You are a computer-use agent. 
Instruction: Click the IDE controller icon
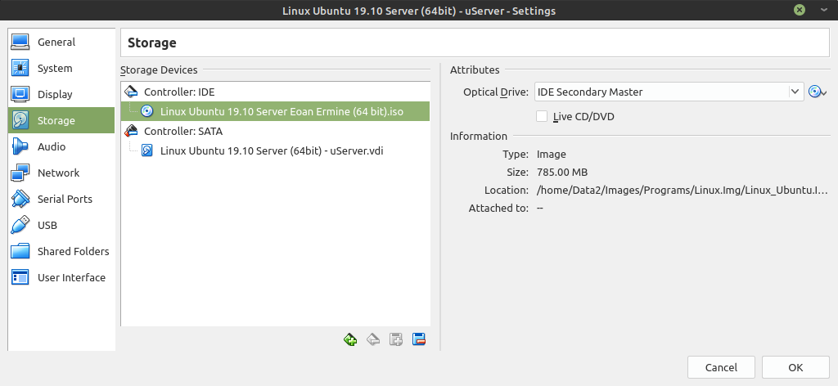[131, 92]
